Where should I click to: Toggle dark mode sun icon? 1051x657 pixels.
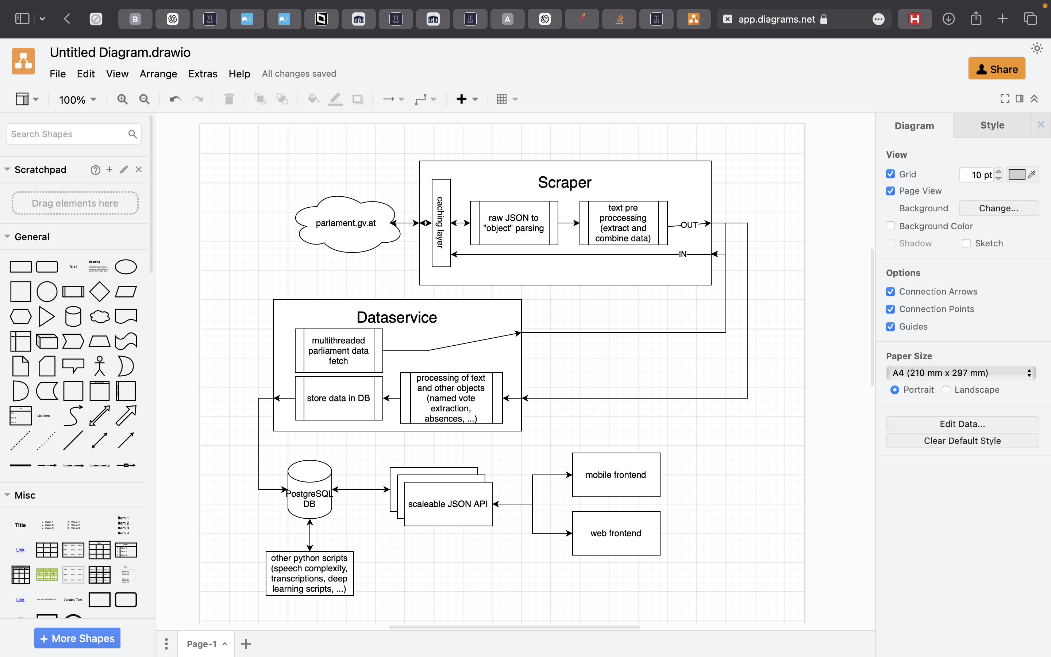click(1037, 48)
